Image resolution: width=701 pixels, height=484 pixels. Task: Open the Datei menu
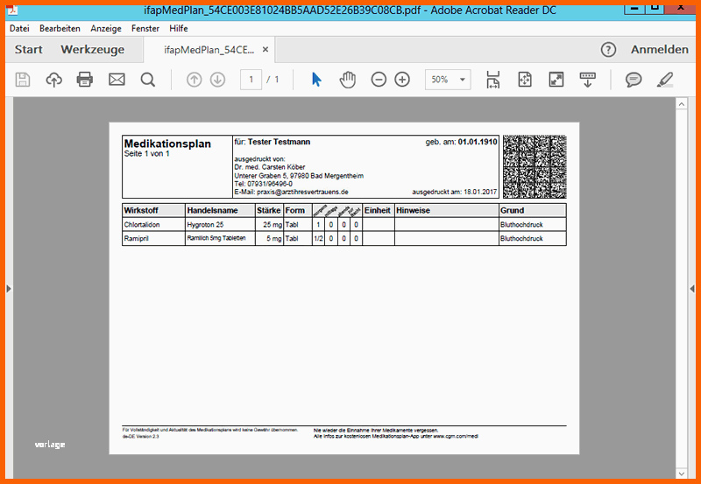19,28
